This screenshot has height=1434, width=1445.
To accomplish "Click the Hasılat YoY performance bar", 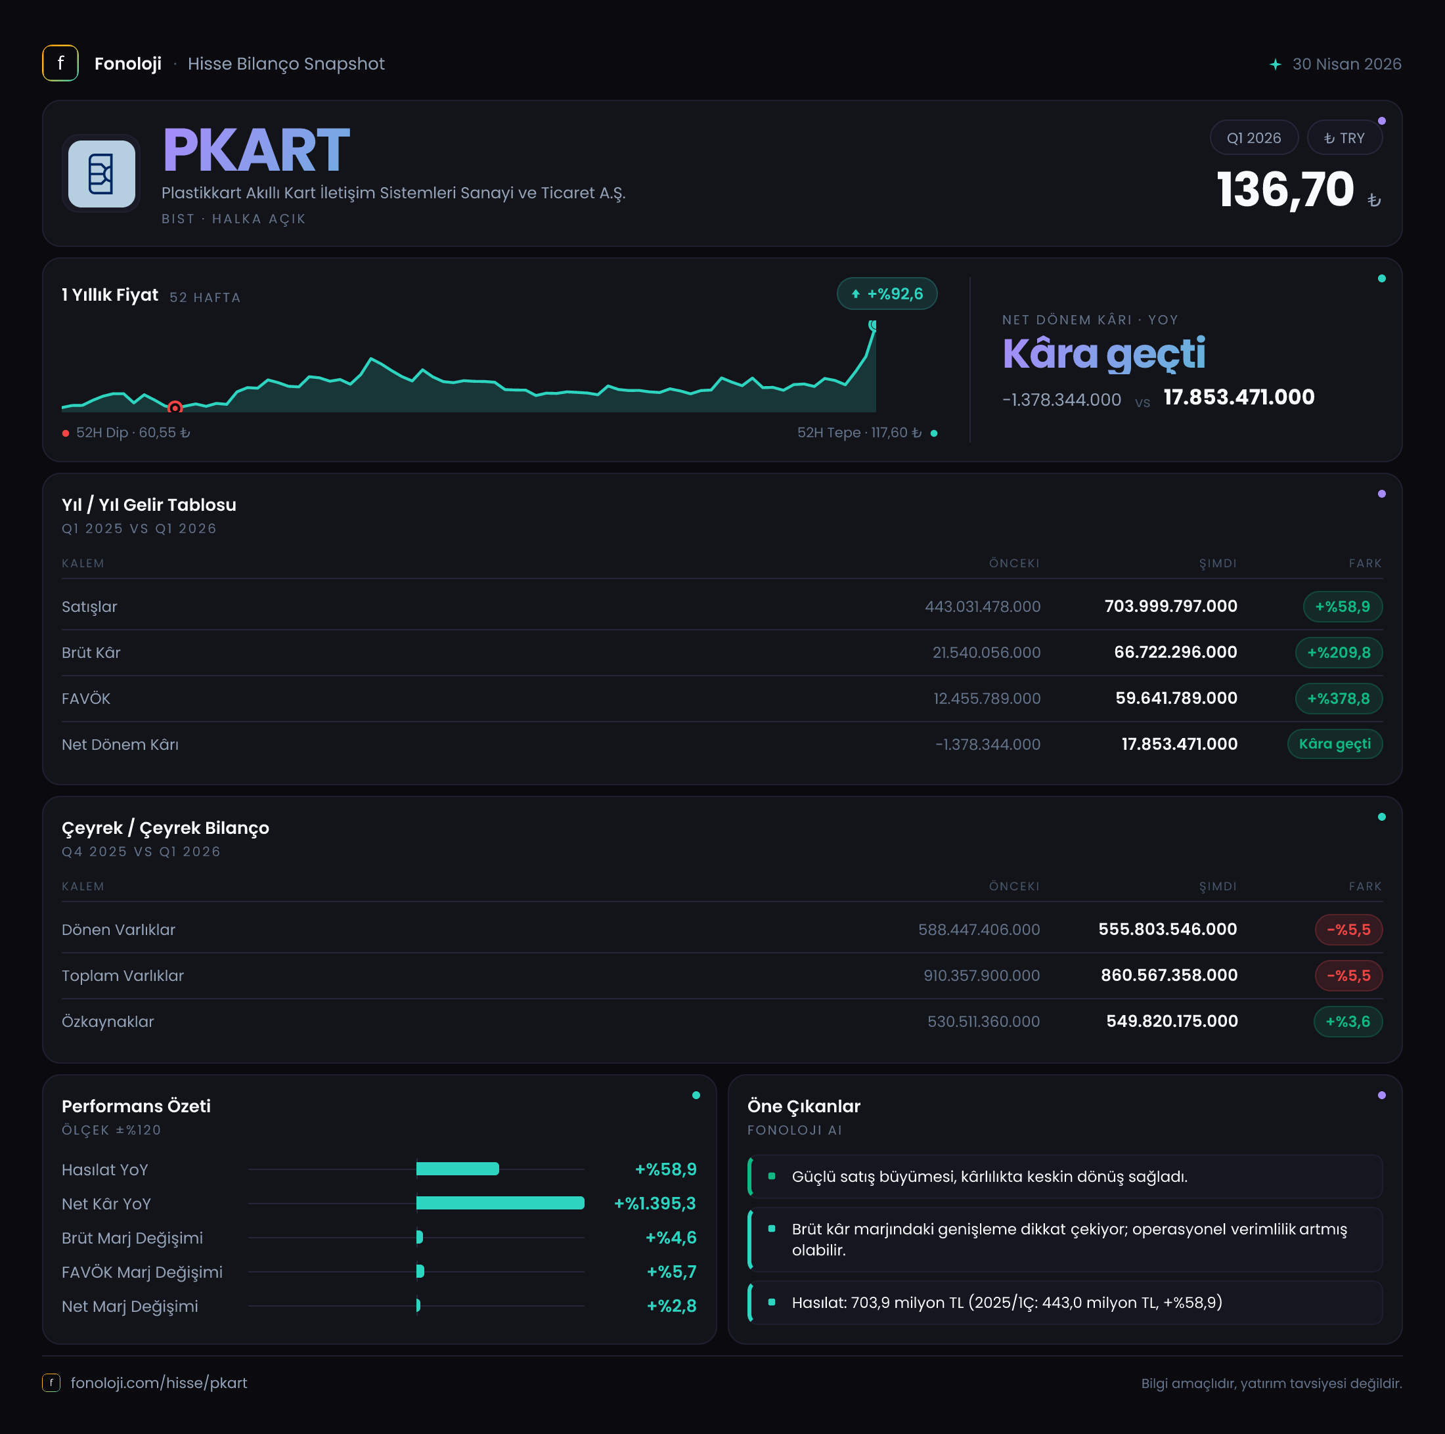I will (x=458, y=1169).
